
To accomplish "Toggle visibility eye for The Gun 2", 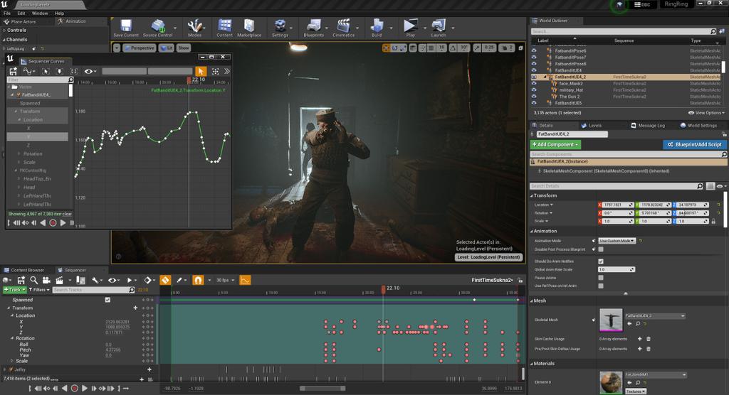I will point(534,97).
